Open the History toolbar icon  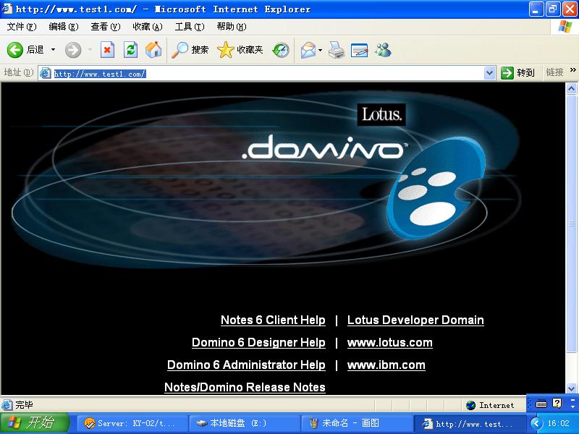(x=281, y=50)
